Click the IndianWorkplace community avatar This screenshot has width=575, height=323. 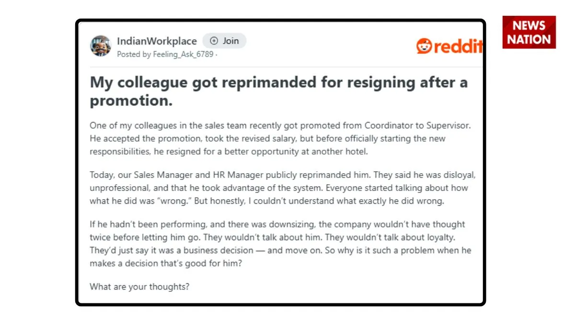(101, 46)
